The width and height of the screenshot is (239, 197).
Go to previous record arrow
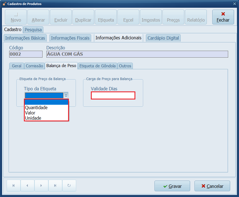(x=27, y=186)
